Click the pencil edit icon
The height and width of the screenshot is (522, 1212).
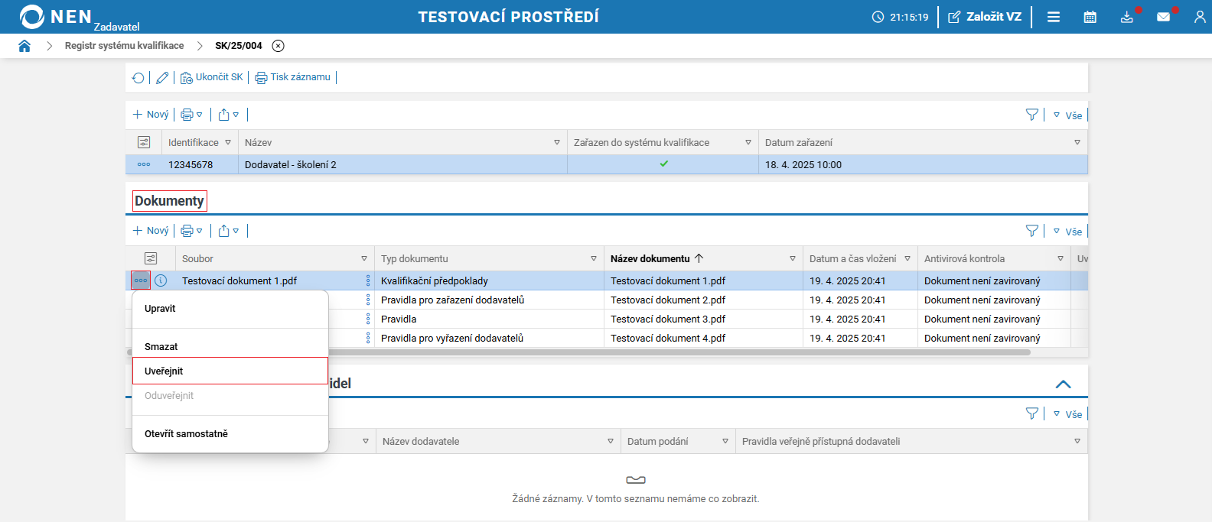pos(162,77)
